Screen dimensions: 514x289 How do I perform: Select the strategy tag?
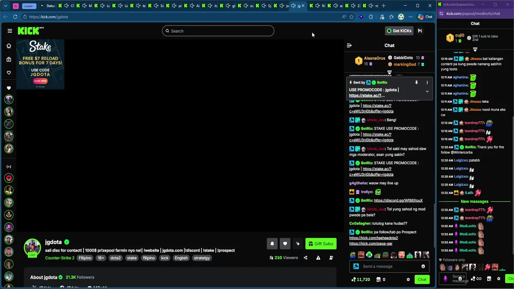pos(202,258)
